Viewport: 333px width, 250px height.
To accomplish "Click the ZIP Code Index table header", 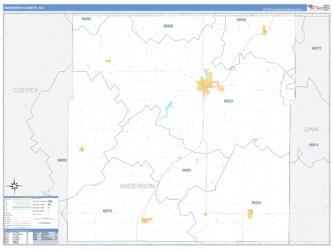I will [x=31, y=230].
